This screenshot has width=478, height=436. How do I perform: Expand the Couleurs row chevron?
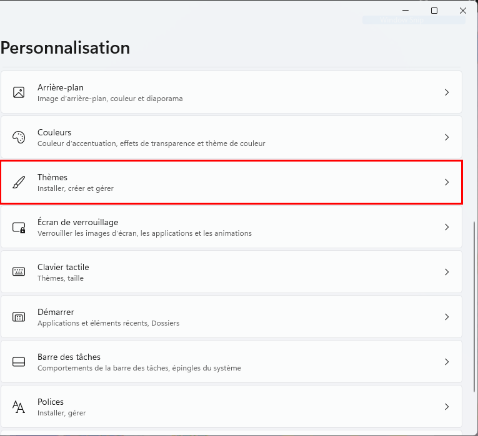[x=447, y=137]
